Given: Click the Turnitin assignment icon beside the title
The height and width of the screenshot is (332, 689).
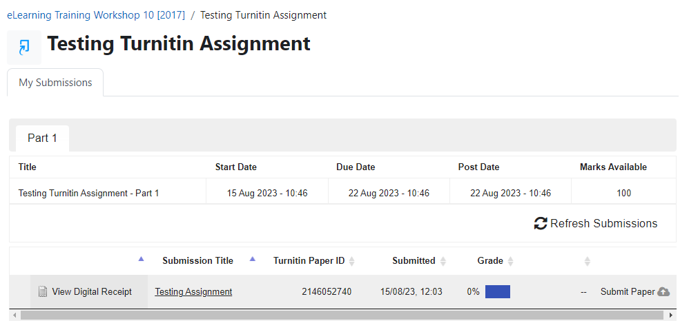Looking at the screenshot, I should [x=24, y=47].
